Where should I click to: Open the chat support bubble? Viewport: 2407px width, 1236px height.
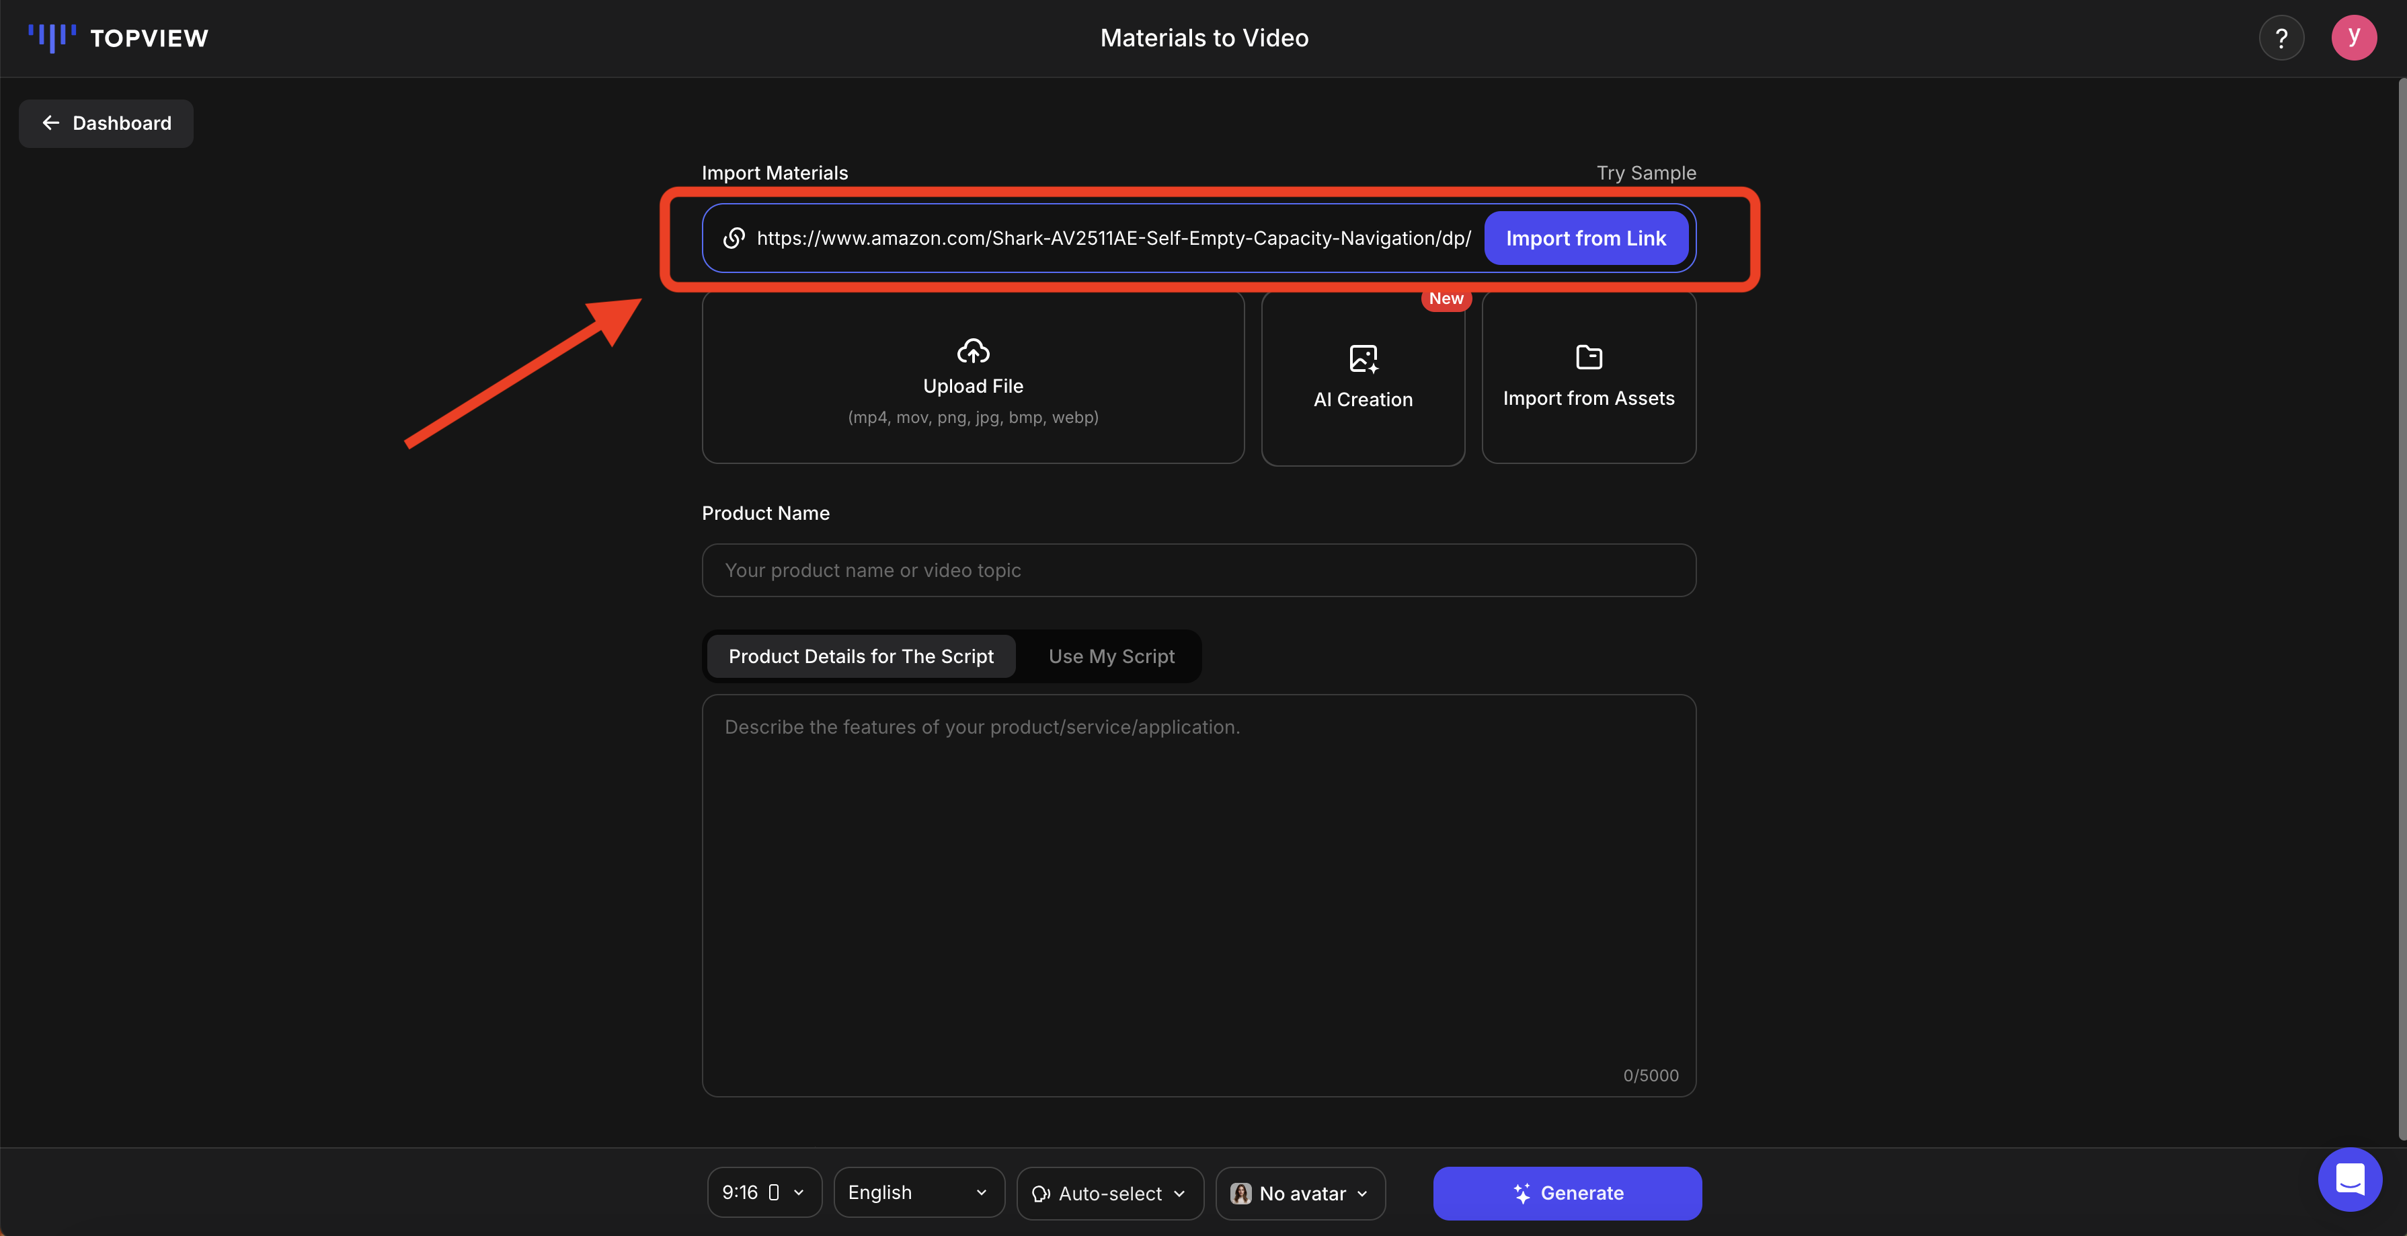click(x=2349, y=1179)
